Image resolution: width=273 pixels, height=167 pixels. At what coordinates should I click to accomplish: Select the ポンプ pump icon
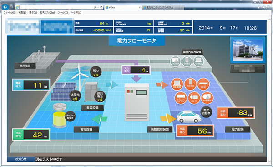click(x=194, y=98)
